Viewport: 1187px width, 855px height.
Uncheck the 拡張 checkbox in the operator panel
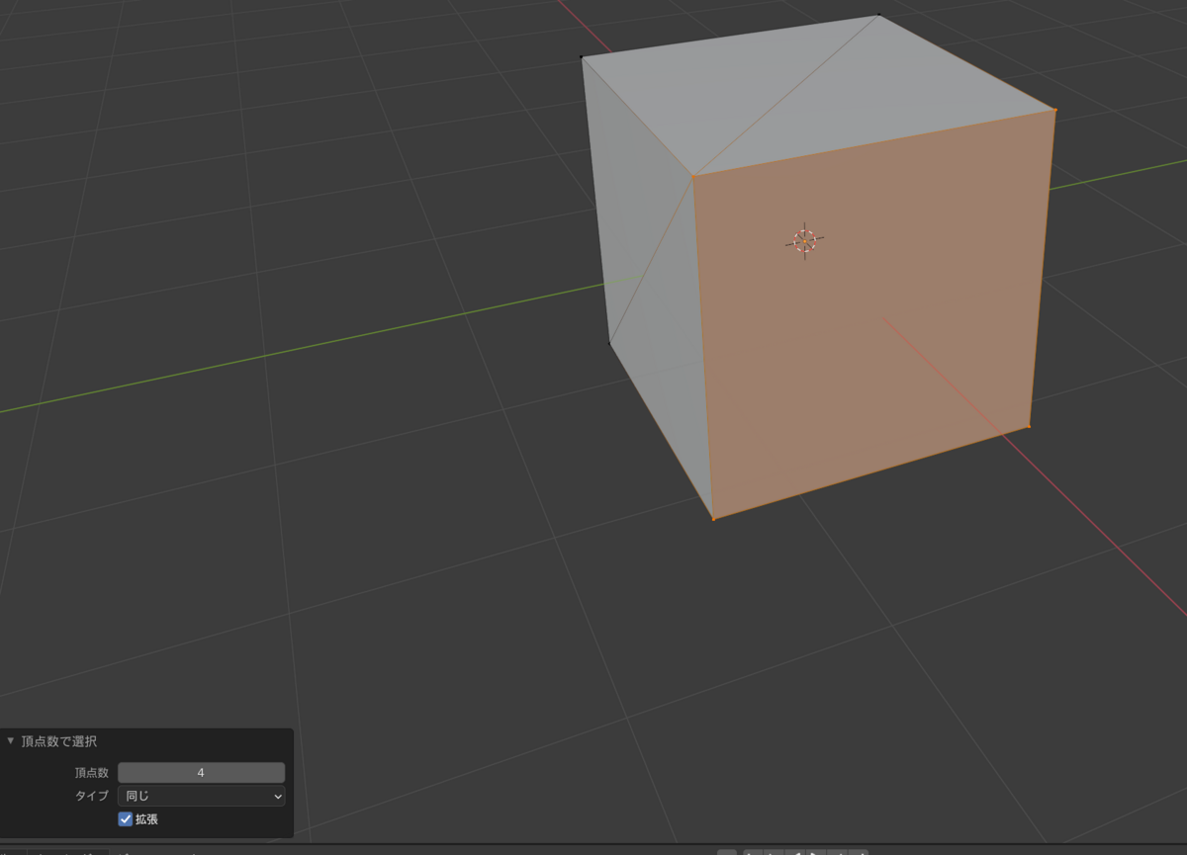[x=126, y=818]
